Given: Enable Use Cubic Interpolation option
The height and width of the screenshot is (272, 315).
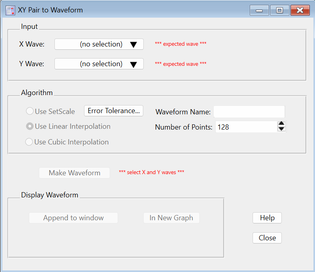Looking at the screenshot, I should tap(29, 142).
